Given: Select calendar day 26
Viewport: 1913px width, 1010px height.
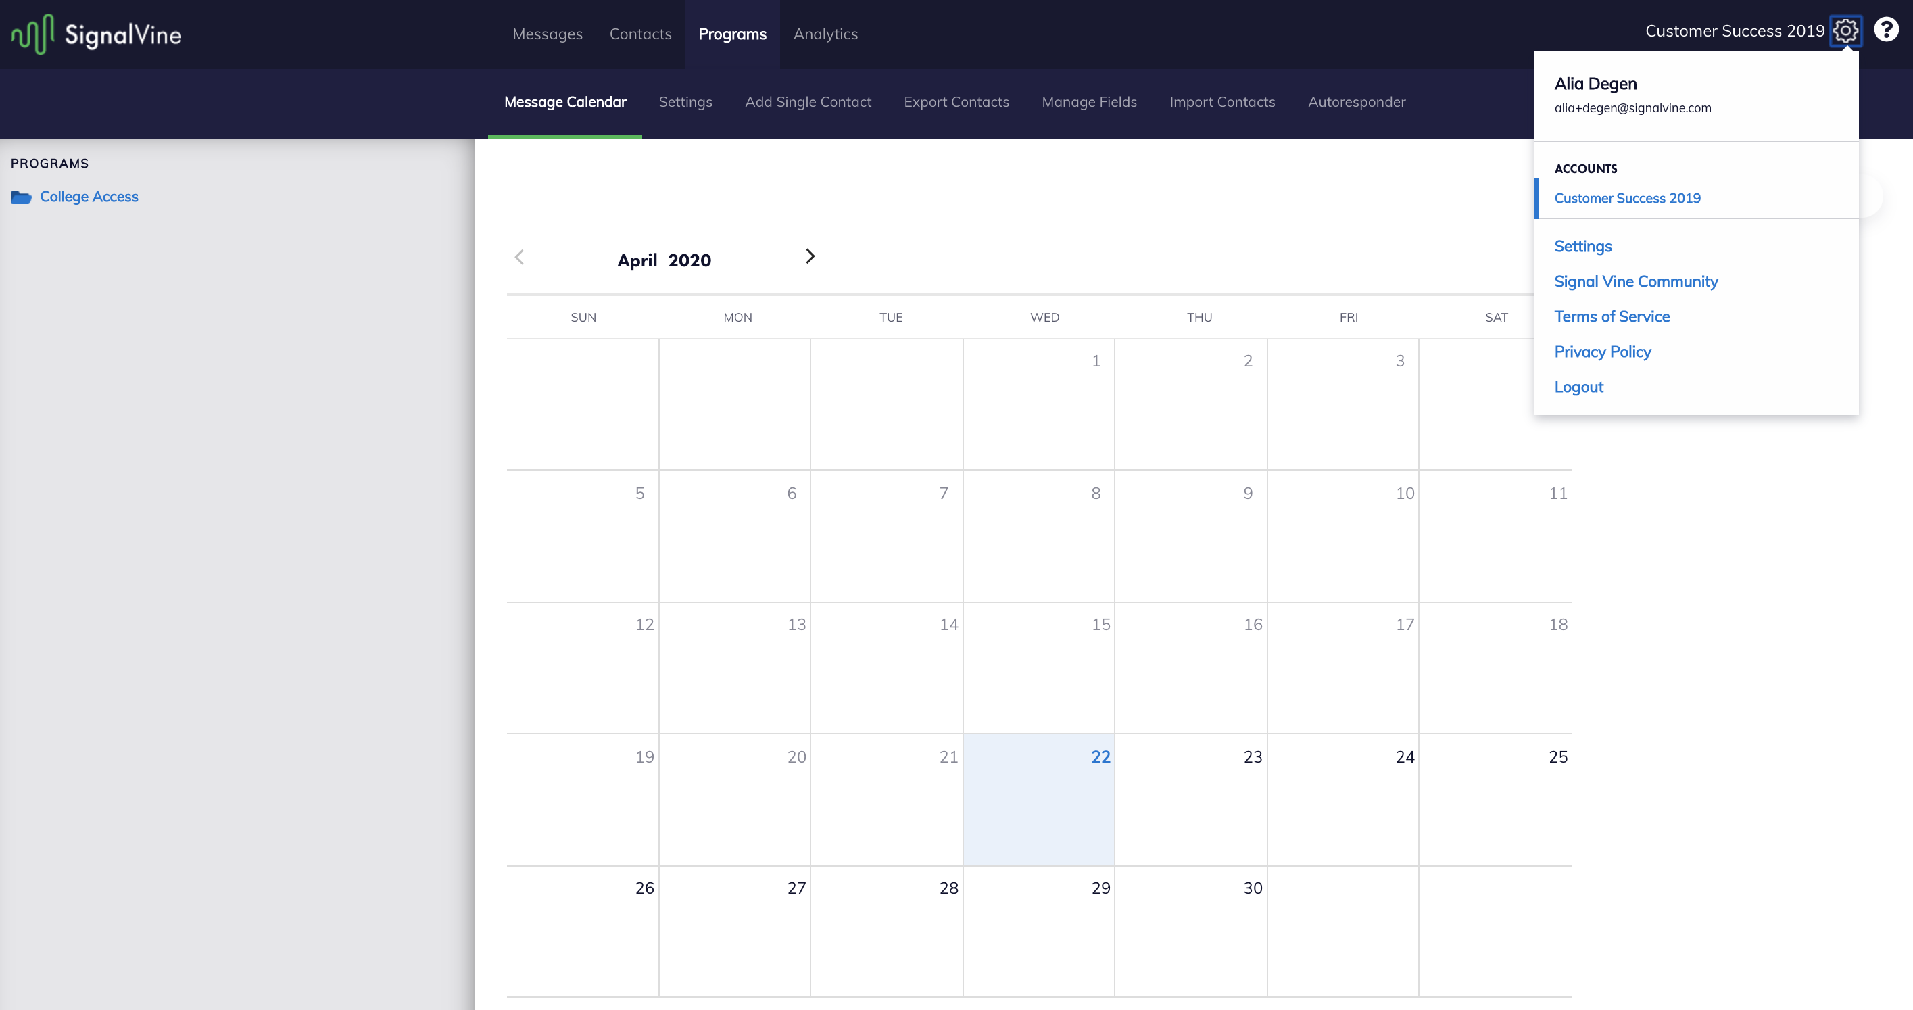Looking at the screenshot, I should tap(583, 932).
